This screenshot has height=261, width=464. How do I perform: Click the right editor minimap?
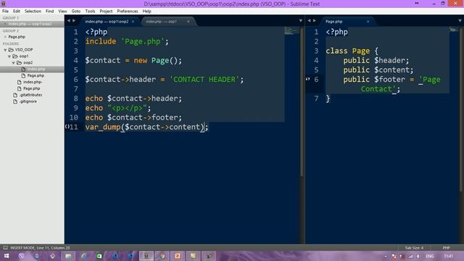coord(454,30)
